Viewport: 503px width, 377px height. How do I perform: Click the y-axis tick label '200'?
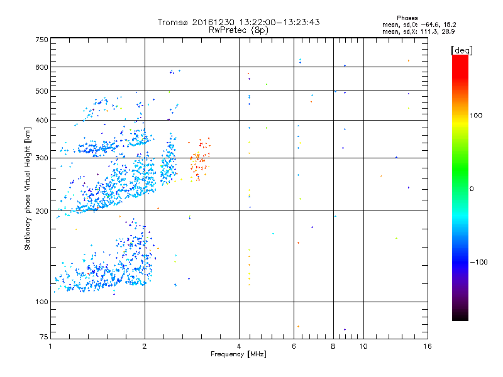point(41,211)
